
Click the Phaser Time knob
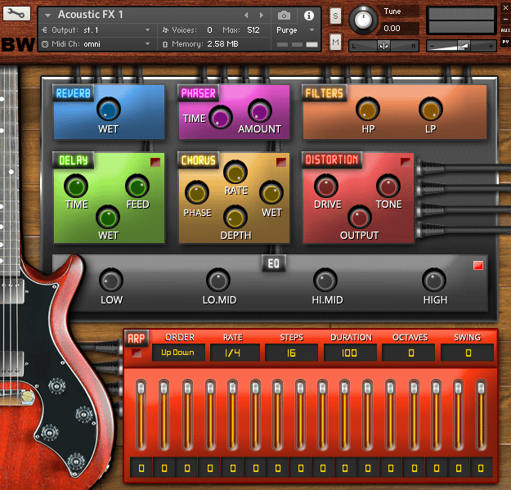click(x=221, y=117)
